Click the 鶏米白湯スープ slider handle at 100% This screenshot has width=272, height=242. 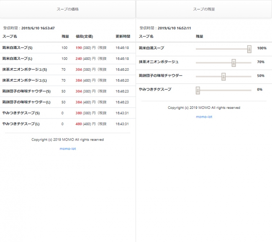249,49
